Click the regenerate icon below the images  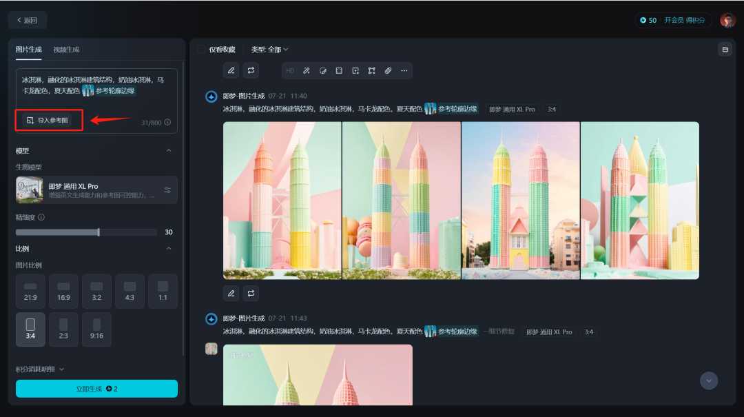click(x=251, y=293)
